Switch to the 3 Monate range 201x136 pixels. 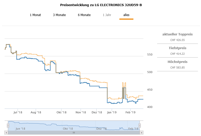[59, 15]
